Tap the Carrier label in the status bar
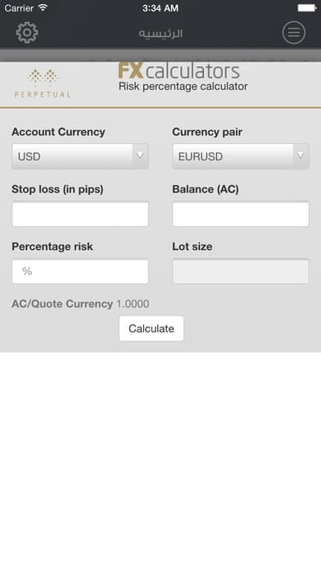321x570 pixels. pos(20,7)
